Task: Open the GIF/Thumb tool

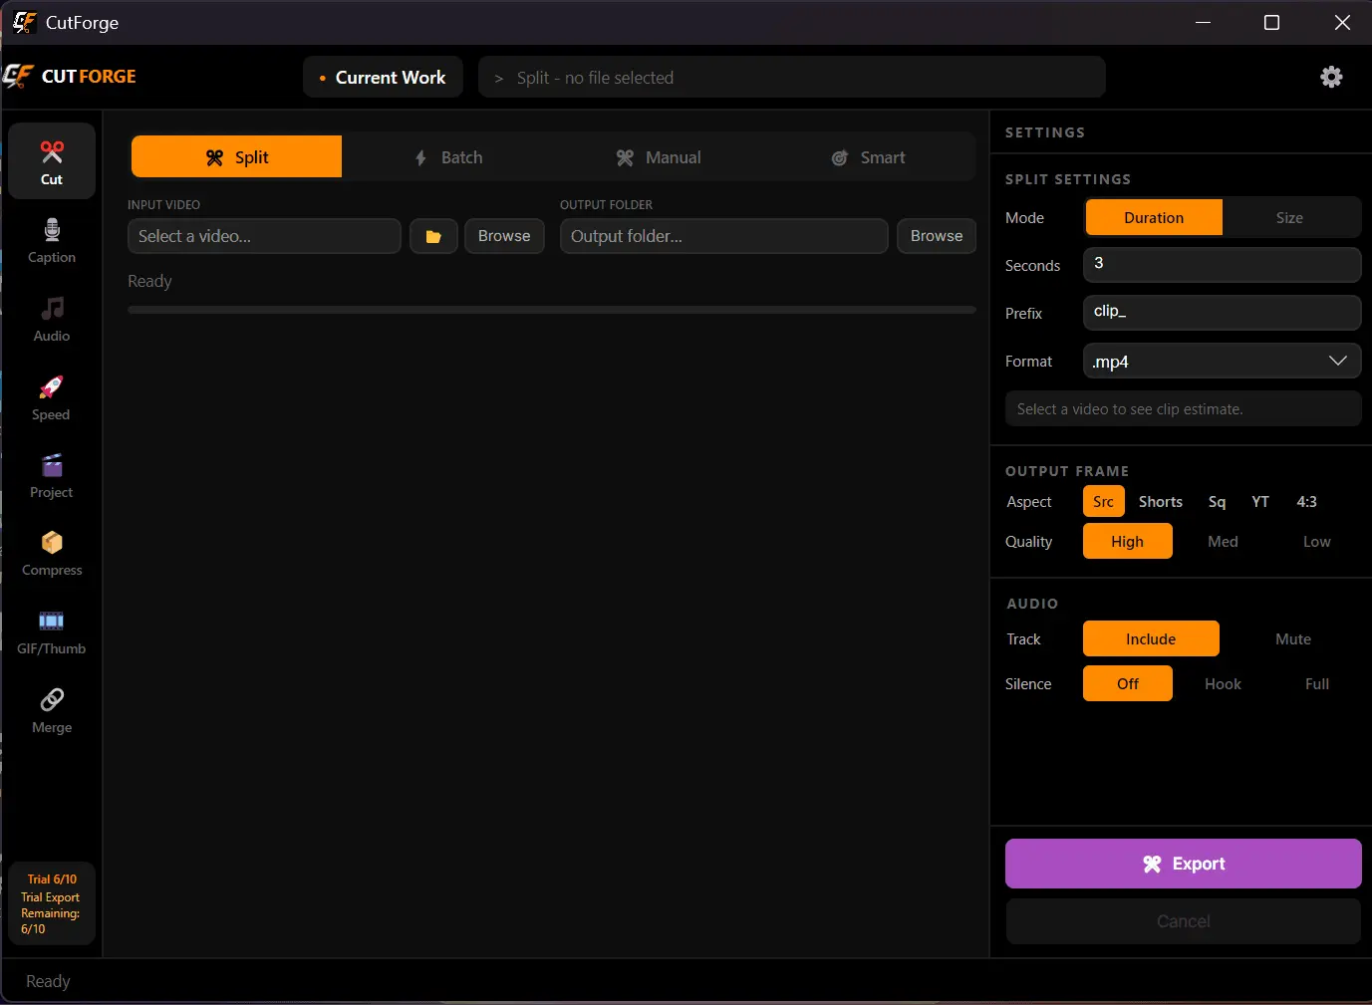Action: coord(52,631)
